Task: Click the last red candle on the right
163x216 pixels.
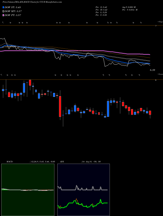Action: tap(150, 113)
